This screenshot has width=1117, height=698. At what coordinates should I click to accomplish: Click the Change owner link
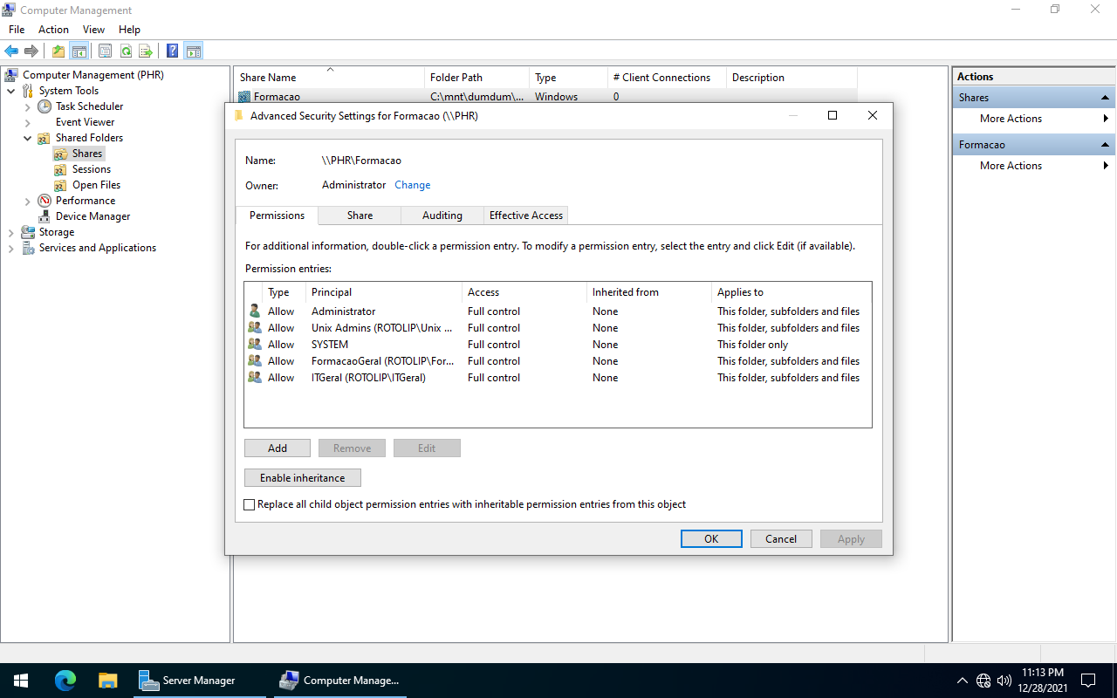412,185
